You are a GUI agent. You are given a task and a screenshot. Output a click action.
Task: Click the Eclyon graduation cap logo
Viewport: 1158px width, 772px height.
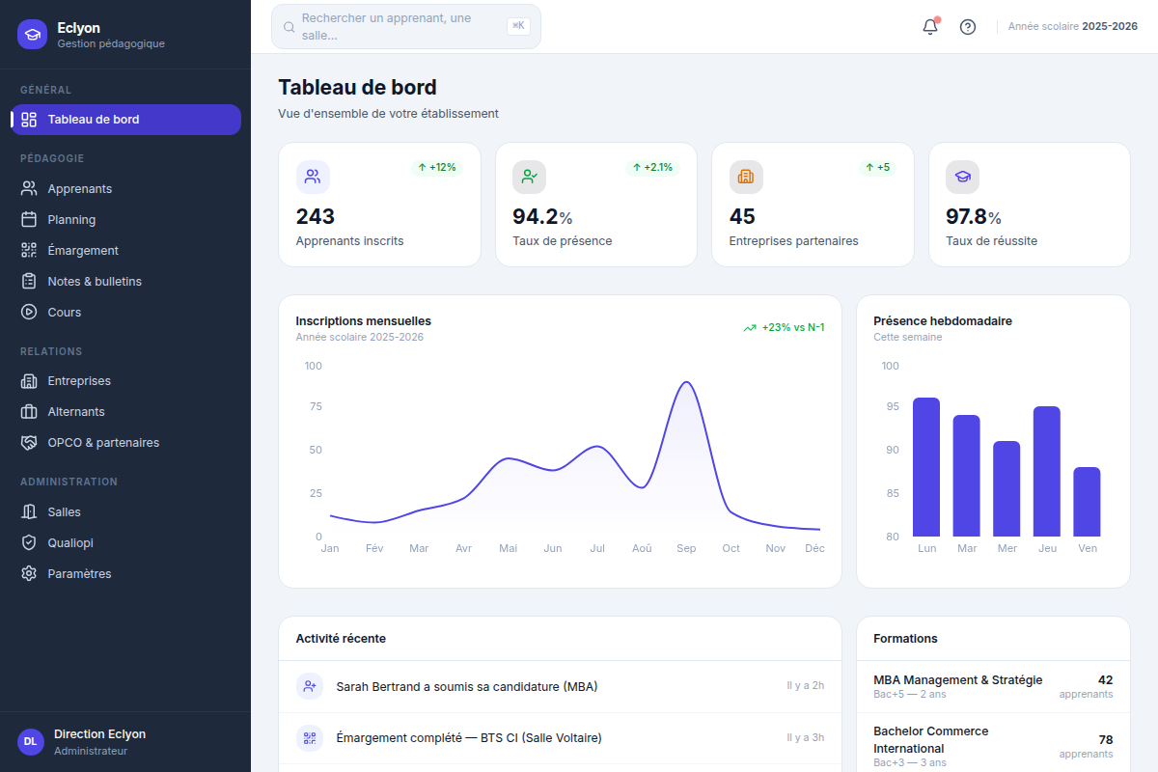[x=32, y=35]
